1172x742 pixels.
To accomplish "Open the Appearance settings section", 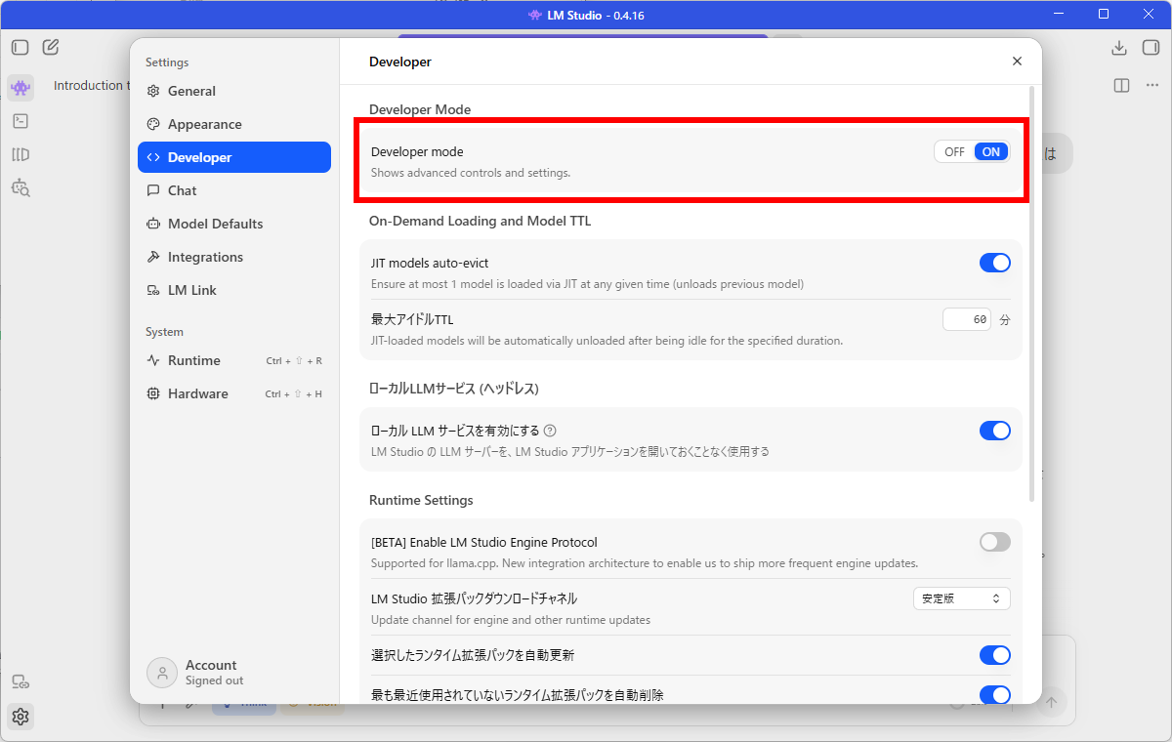I will [x=234, y=124].
